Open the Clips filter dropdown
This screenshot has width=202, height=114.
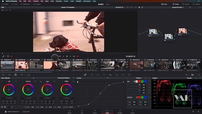click(165, 4)
